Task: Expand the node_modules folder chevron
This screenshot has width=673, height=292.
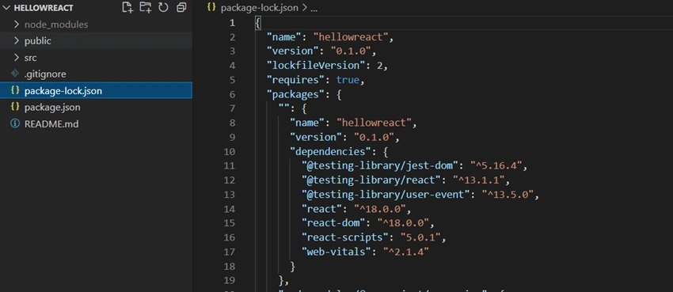Action: pyautogui.click(x=17, y=25)
